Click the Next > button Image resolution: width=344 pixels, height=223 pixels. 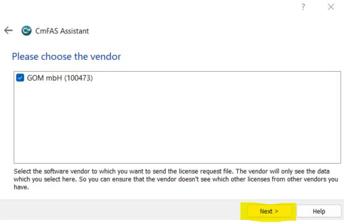(x=269, y=211)
